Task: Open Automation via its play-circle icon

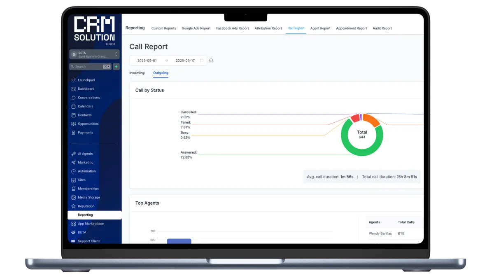Action: pyautogui.click(x=73, y=171)
